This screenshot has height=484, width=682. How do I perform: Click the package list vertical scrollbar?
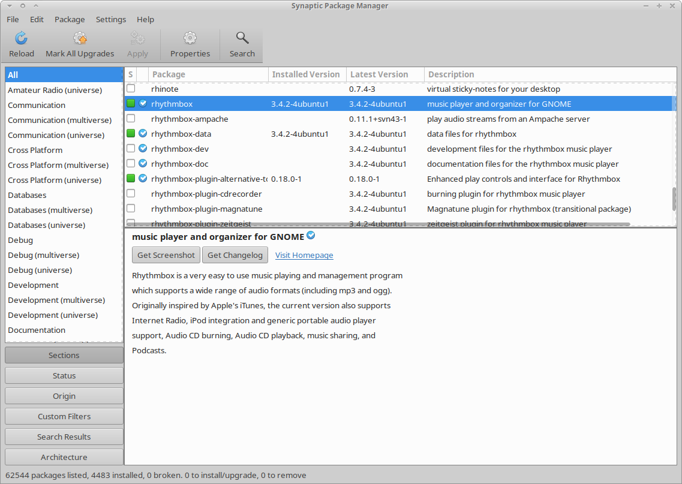674,199
